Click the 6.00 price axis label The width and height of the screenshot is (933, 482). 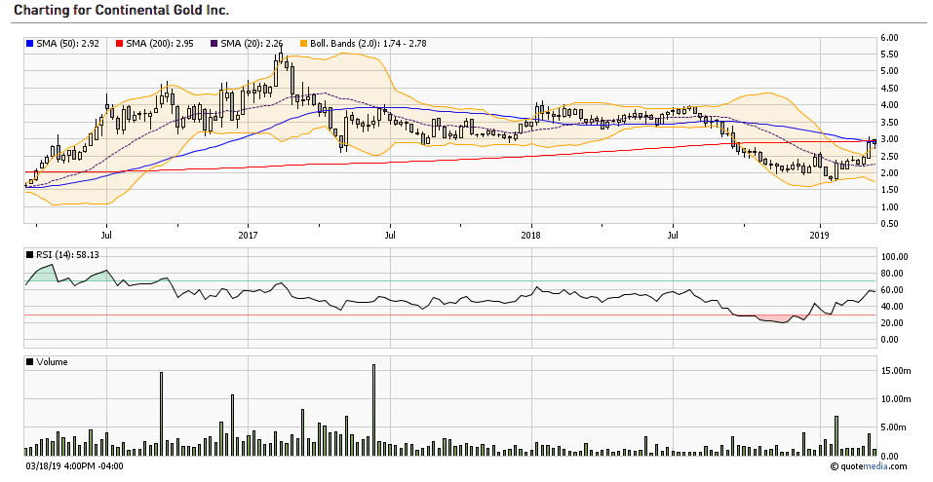point(889,37)
